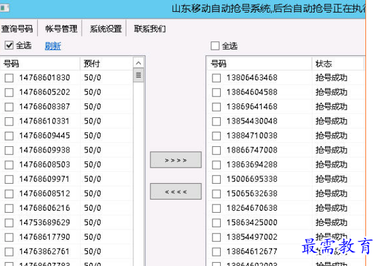378x266 pixels.
Task: Check the box for 14768609971
Action: pyautogui.click(x=9, y=179)
